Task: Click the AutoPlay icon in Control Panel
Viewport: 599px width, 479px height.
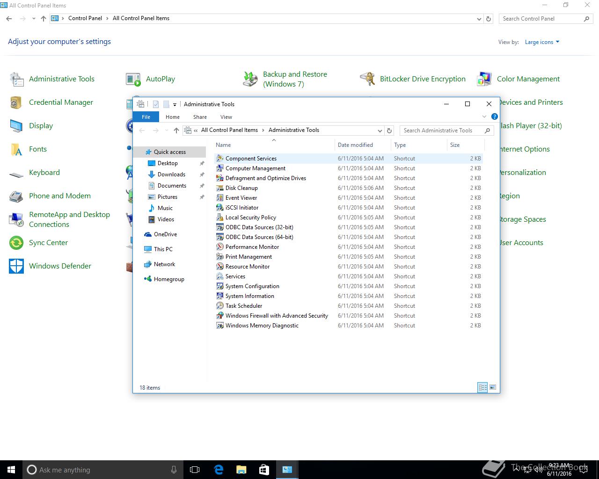Action: tap(133, 79)
